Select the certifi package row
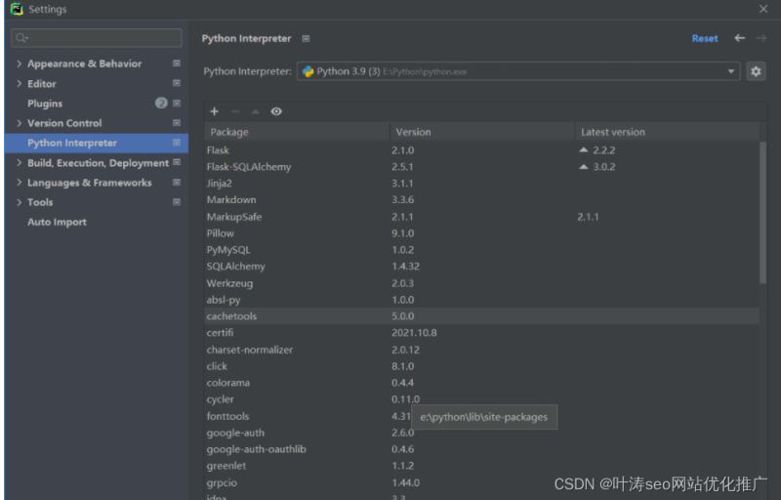The height and width of the screenshot is (500, 781). (x=481, y=333)
